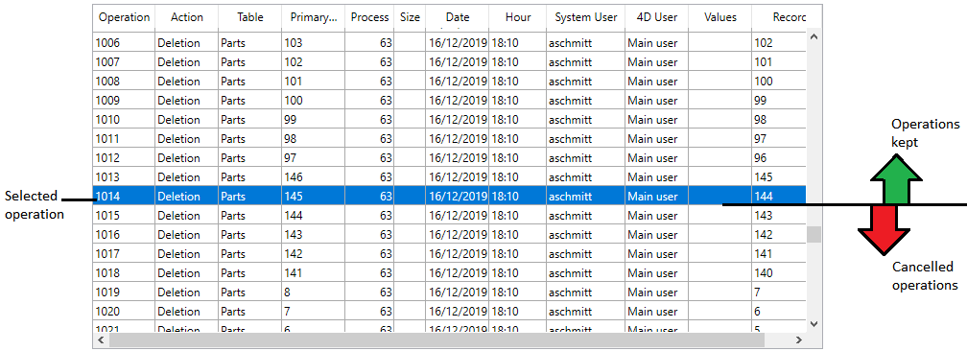Click the System User column header

click(x=585, y=17)
